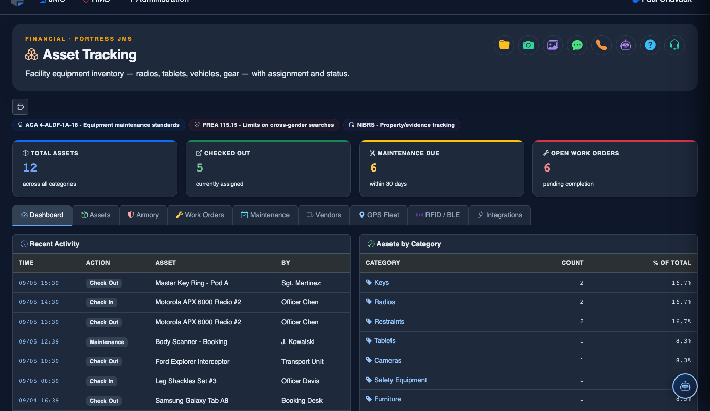Select Leg Shackles Set #3 entry

186,381
